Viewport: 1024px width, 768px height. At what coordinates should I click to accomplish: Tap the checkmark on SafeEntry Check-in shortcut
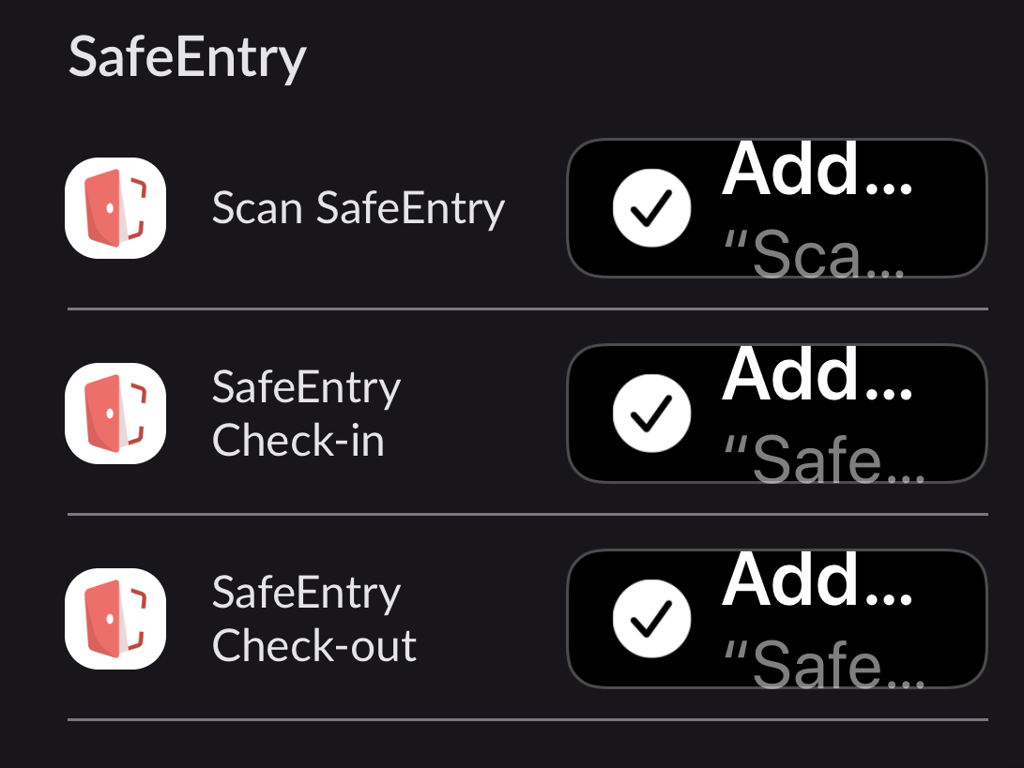pyautogui.click(x=651, y=414)
